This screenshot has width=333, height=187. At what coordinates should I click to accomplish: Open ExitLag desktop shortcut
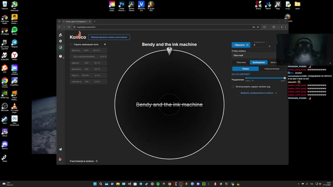coord(258,5)
